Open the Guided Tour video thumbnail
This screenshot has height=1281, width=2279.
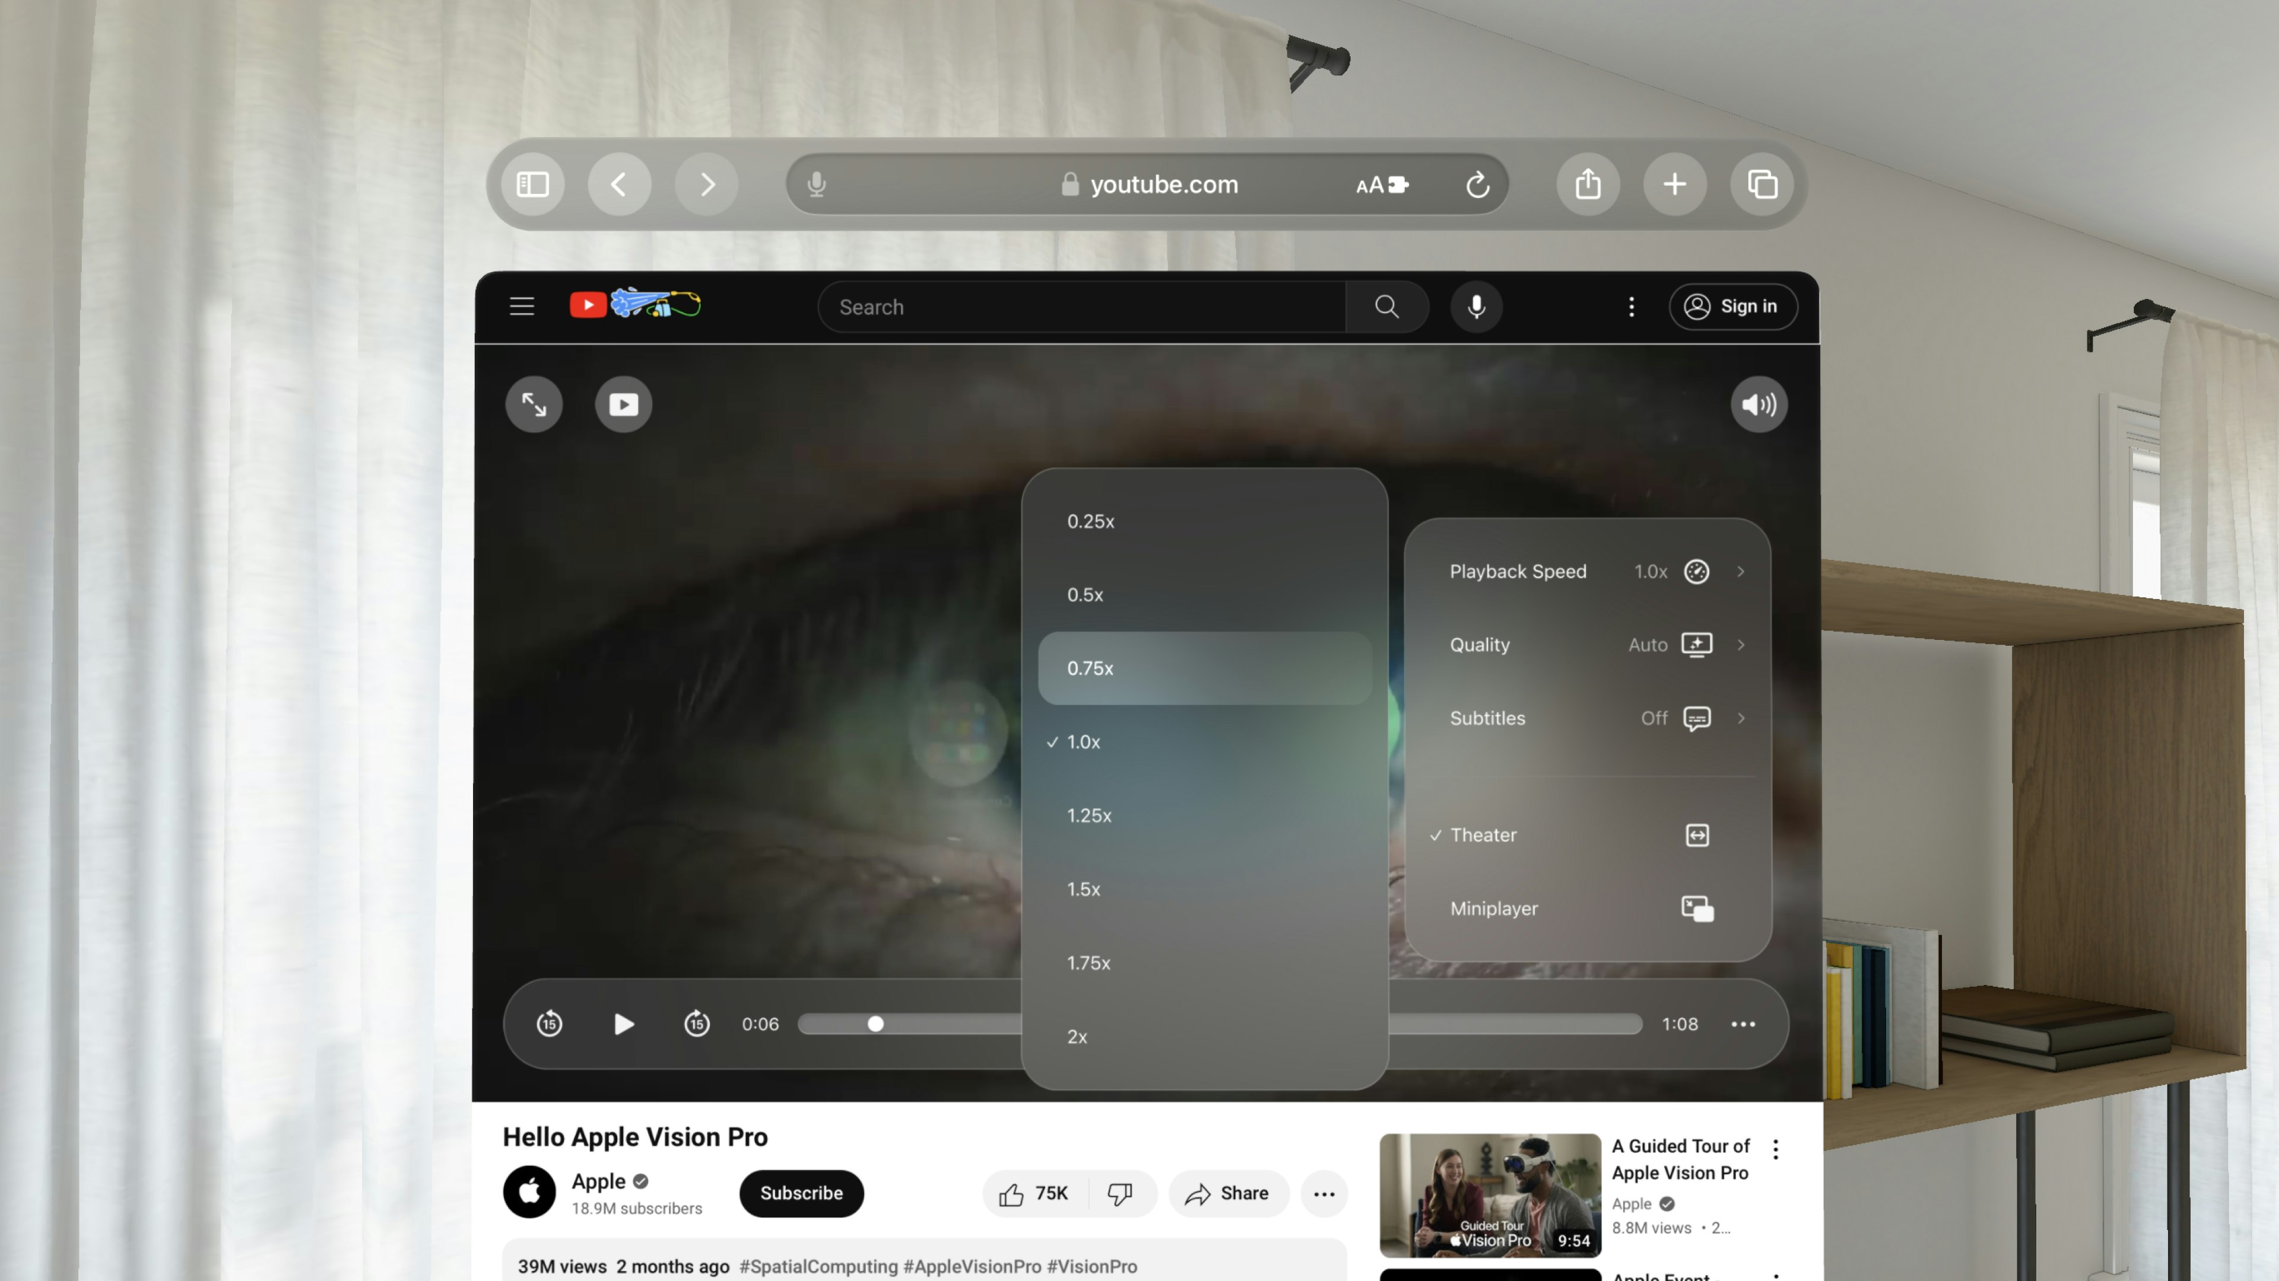pyautogui.click(x=1490, y=1195)
